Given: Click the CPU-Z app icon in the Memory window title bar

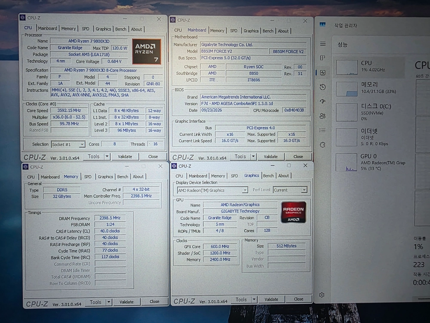Looking at the screenshot, I should 25,167.
